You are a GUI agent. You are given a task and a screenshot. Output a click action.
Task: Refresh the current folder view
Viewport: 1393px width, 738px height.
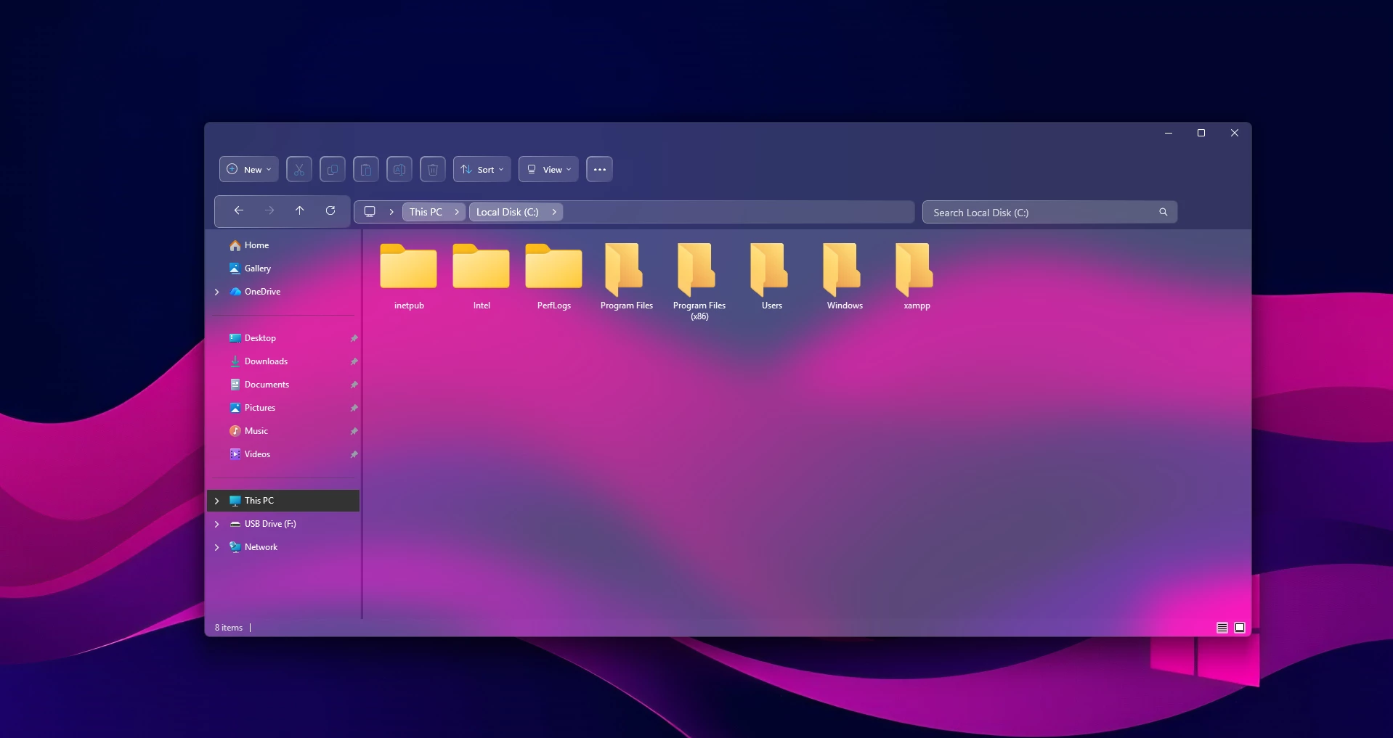(x=330, y=210)
